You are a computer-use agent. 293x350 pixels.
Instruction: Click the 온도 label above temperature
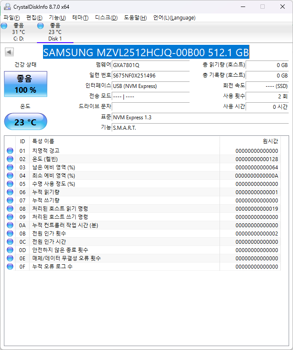click(x=25, y=106)
